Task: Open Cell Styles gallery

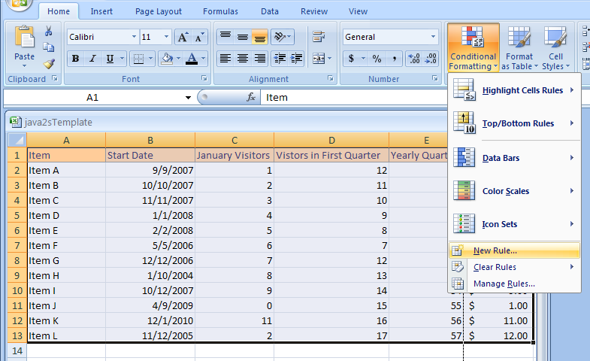Action: (x=555, y=47)
